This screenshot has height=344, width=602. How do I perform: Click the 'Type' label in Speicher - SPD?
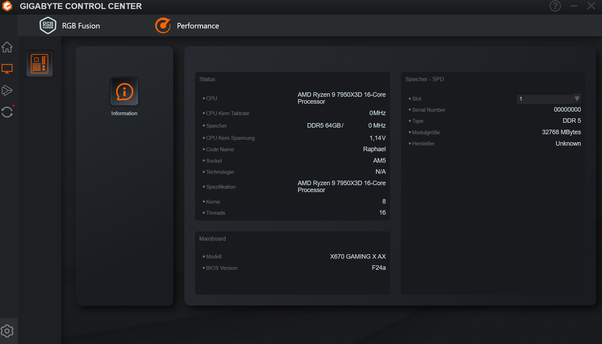click(x=418, y=121)
